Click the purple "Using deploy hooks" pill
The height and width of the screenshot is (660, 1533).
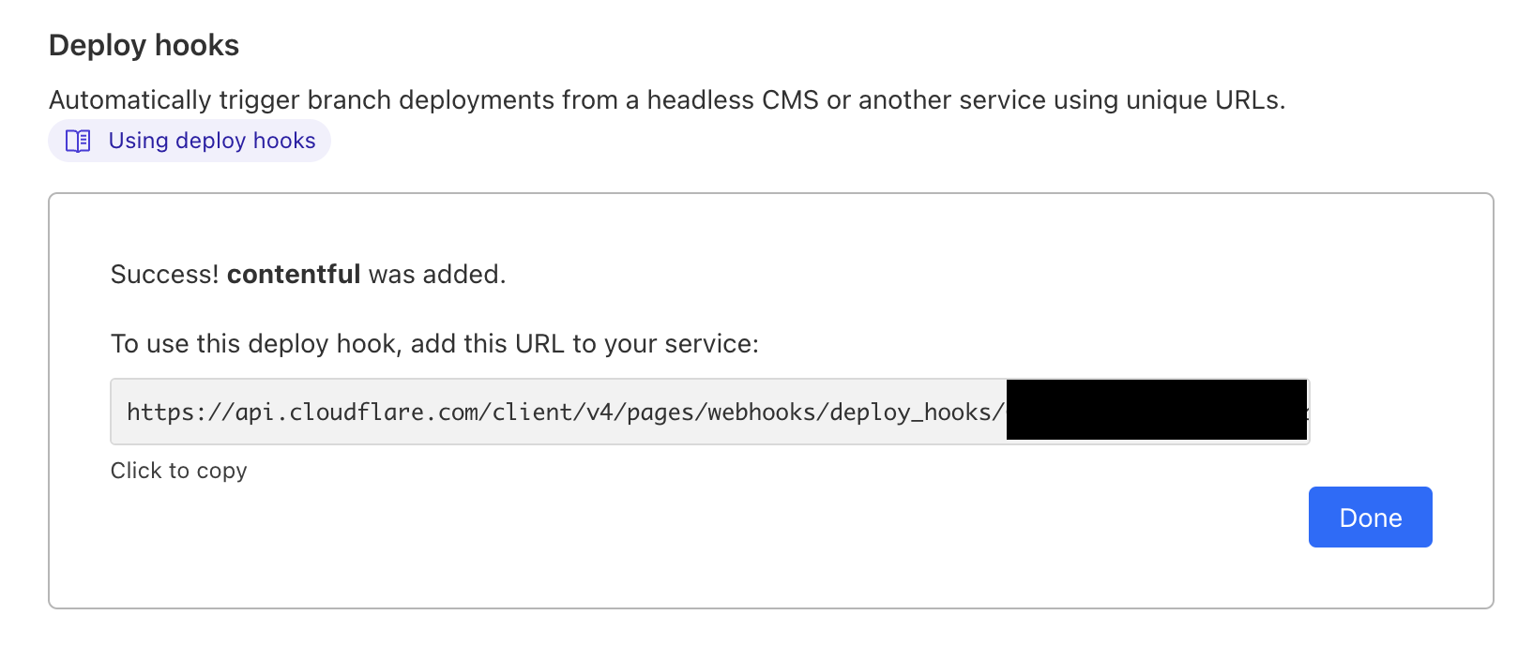(x=189, y=140)
